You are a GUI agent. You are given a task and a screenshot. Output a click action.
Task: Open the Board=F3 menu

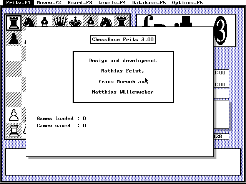(x=80, y=3)
